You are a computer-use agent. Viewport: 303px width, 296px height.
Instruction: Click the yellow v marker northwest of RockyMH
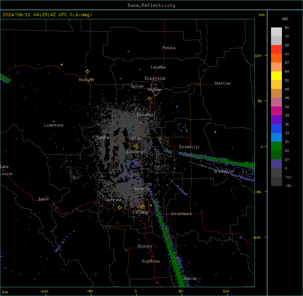[x=62, y=65]
